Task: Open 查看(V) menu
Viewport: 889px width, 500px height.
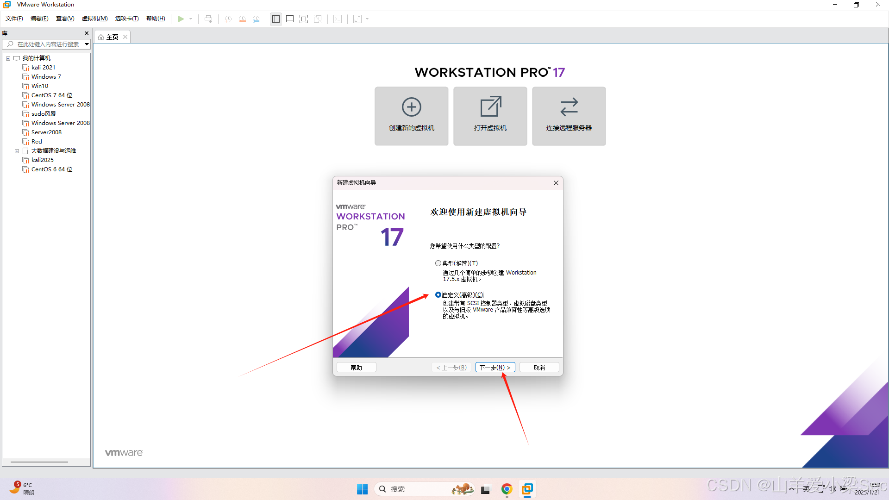Action: pyautogui.click(x=65, y=19)
